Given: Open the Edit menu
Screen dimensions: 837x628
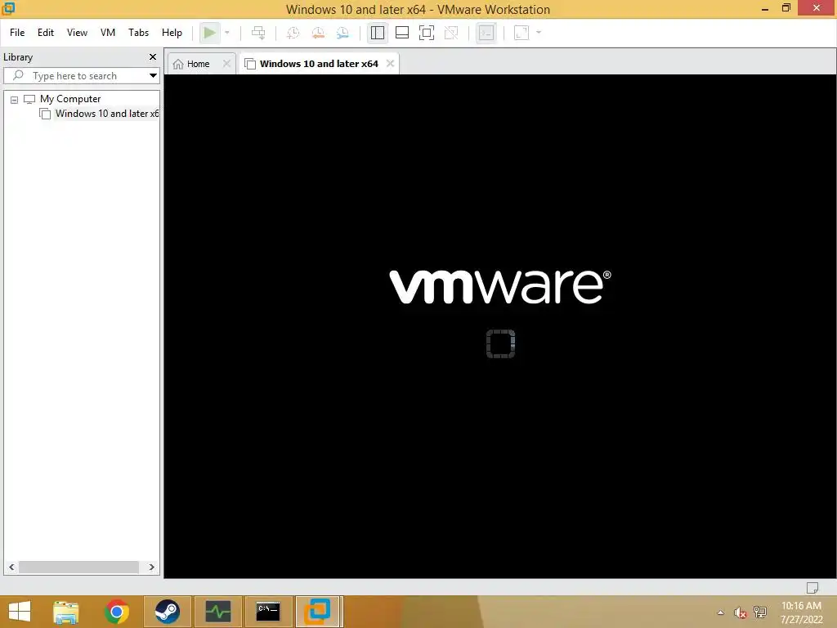Looking at the screenshot, I should click(46, 33).
